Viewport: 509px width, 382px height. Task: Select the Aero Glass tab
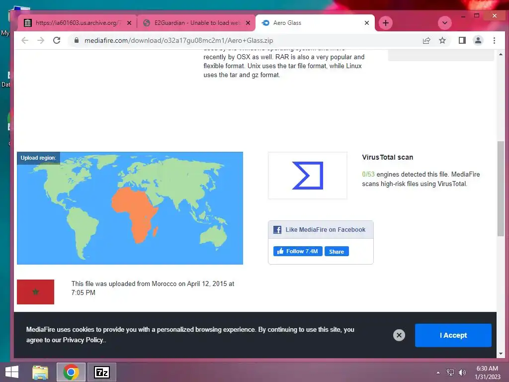point(315,23)
